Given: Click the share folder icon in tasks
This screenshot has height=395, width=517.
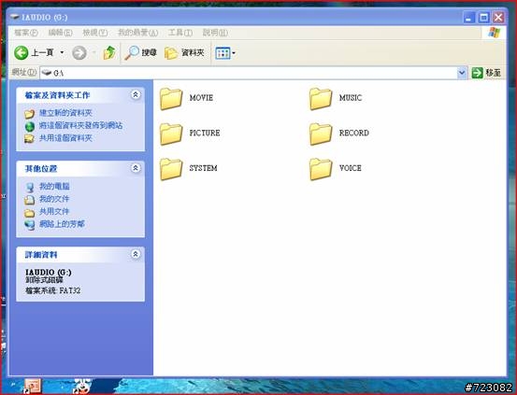Looking at the screenshot, I should point(29,139).
